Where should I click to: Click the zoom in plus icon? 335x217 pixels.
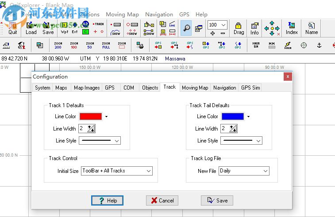click(212, 33)
